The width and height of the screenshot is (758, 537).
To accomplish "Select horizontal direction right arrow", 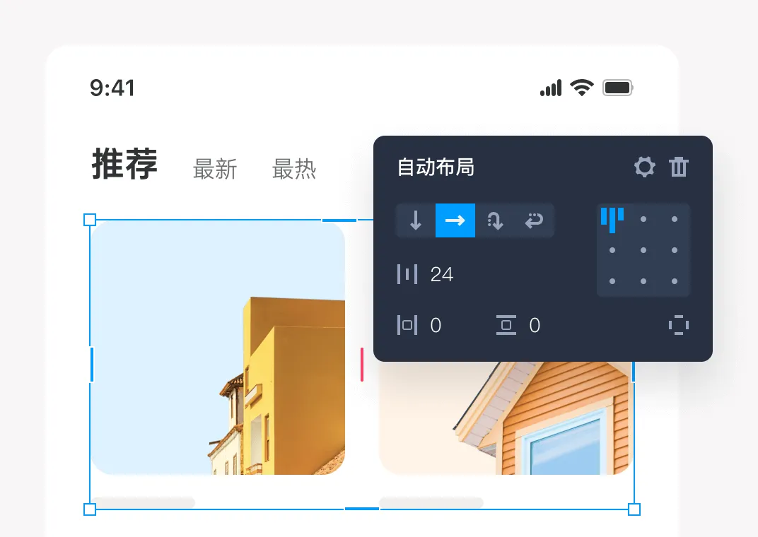I will [455, 220].
